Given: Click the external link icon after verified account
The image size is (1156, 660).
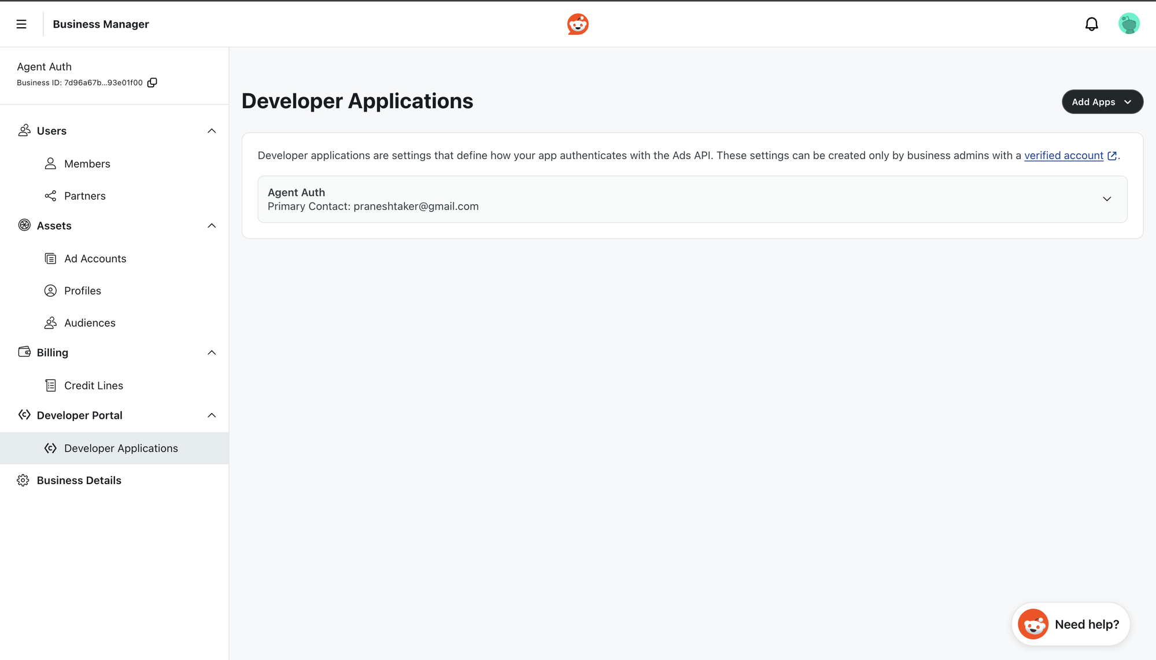Looking at the screenshot, I should point(1112,156).
